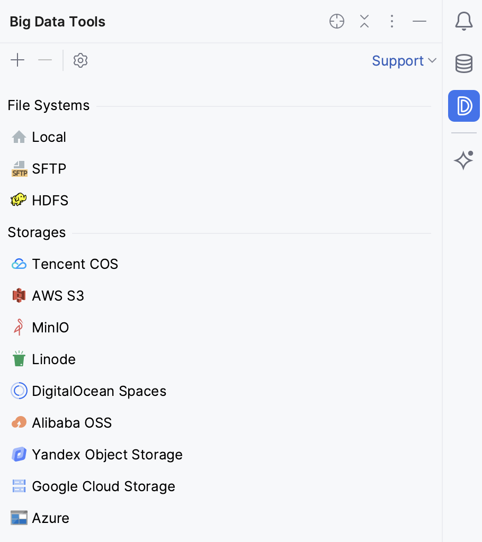Image resolution: width=482 pixels, height=542 pixels.
Task: Expand the File Systems section
Action: coord(48,105)
